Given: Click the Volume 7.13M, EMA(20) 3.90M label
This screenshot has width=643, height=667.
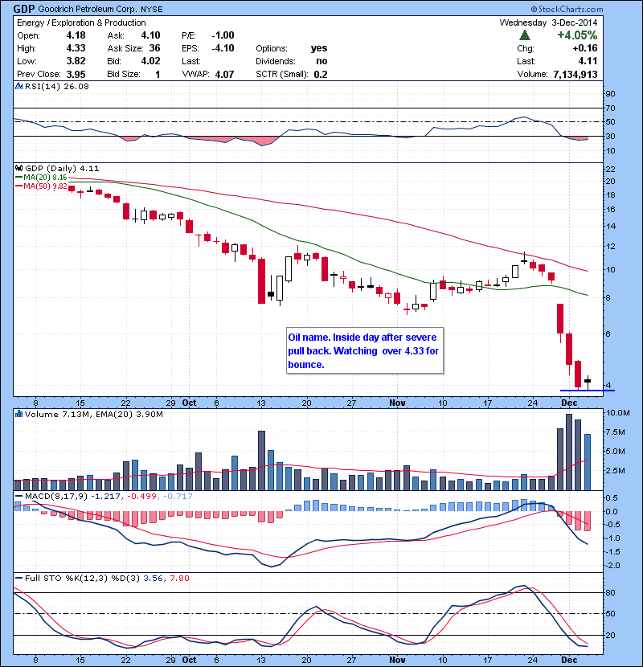Looking at the screenshot, I should click(93, 414).
